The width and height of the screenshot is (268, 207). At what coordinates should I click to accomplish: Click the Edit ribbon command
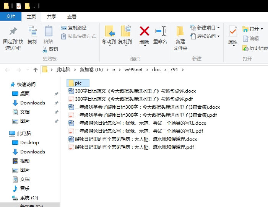pos(251,39)
